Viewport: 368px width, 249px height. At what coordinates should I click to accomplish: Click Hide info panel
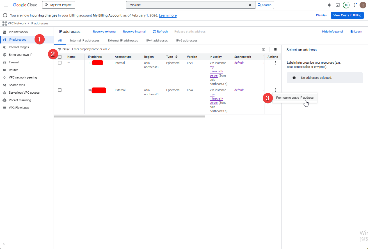[x=332, y=32]
